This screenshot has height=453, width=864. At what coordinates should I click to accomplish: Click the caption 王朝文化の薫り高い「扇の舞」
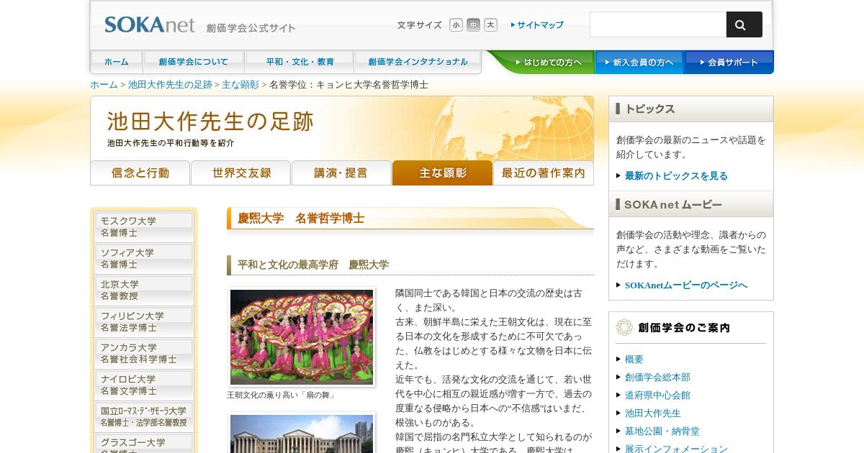pyautogui.click(x=281, y=395)
